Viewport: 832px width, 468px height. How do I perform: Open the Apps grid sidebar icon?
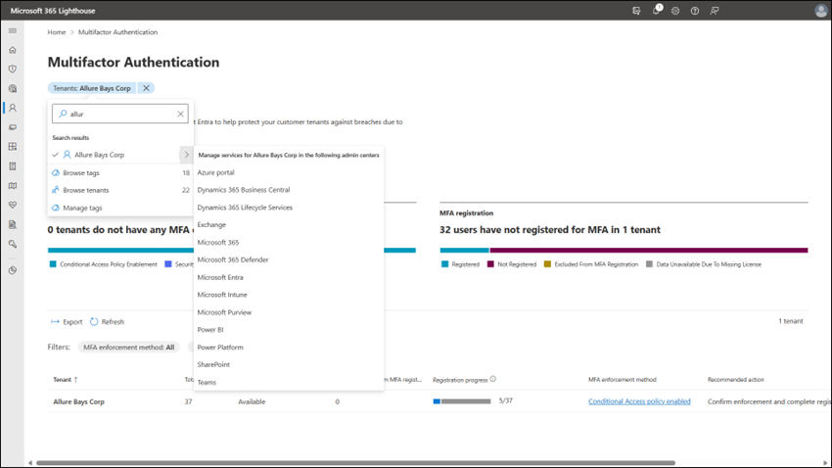(13, 147)
